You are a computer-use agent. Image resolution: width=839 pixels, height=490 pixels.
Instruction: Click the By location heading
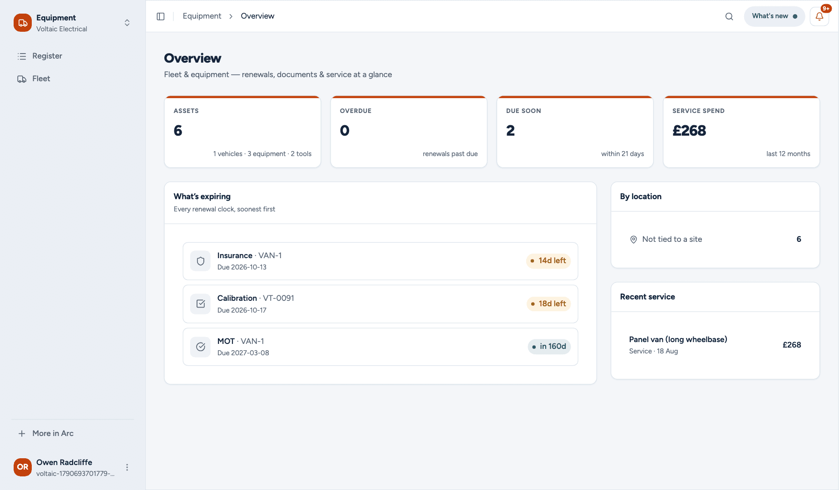641,196
